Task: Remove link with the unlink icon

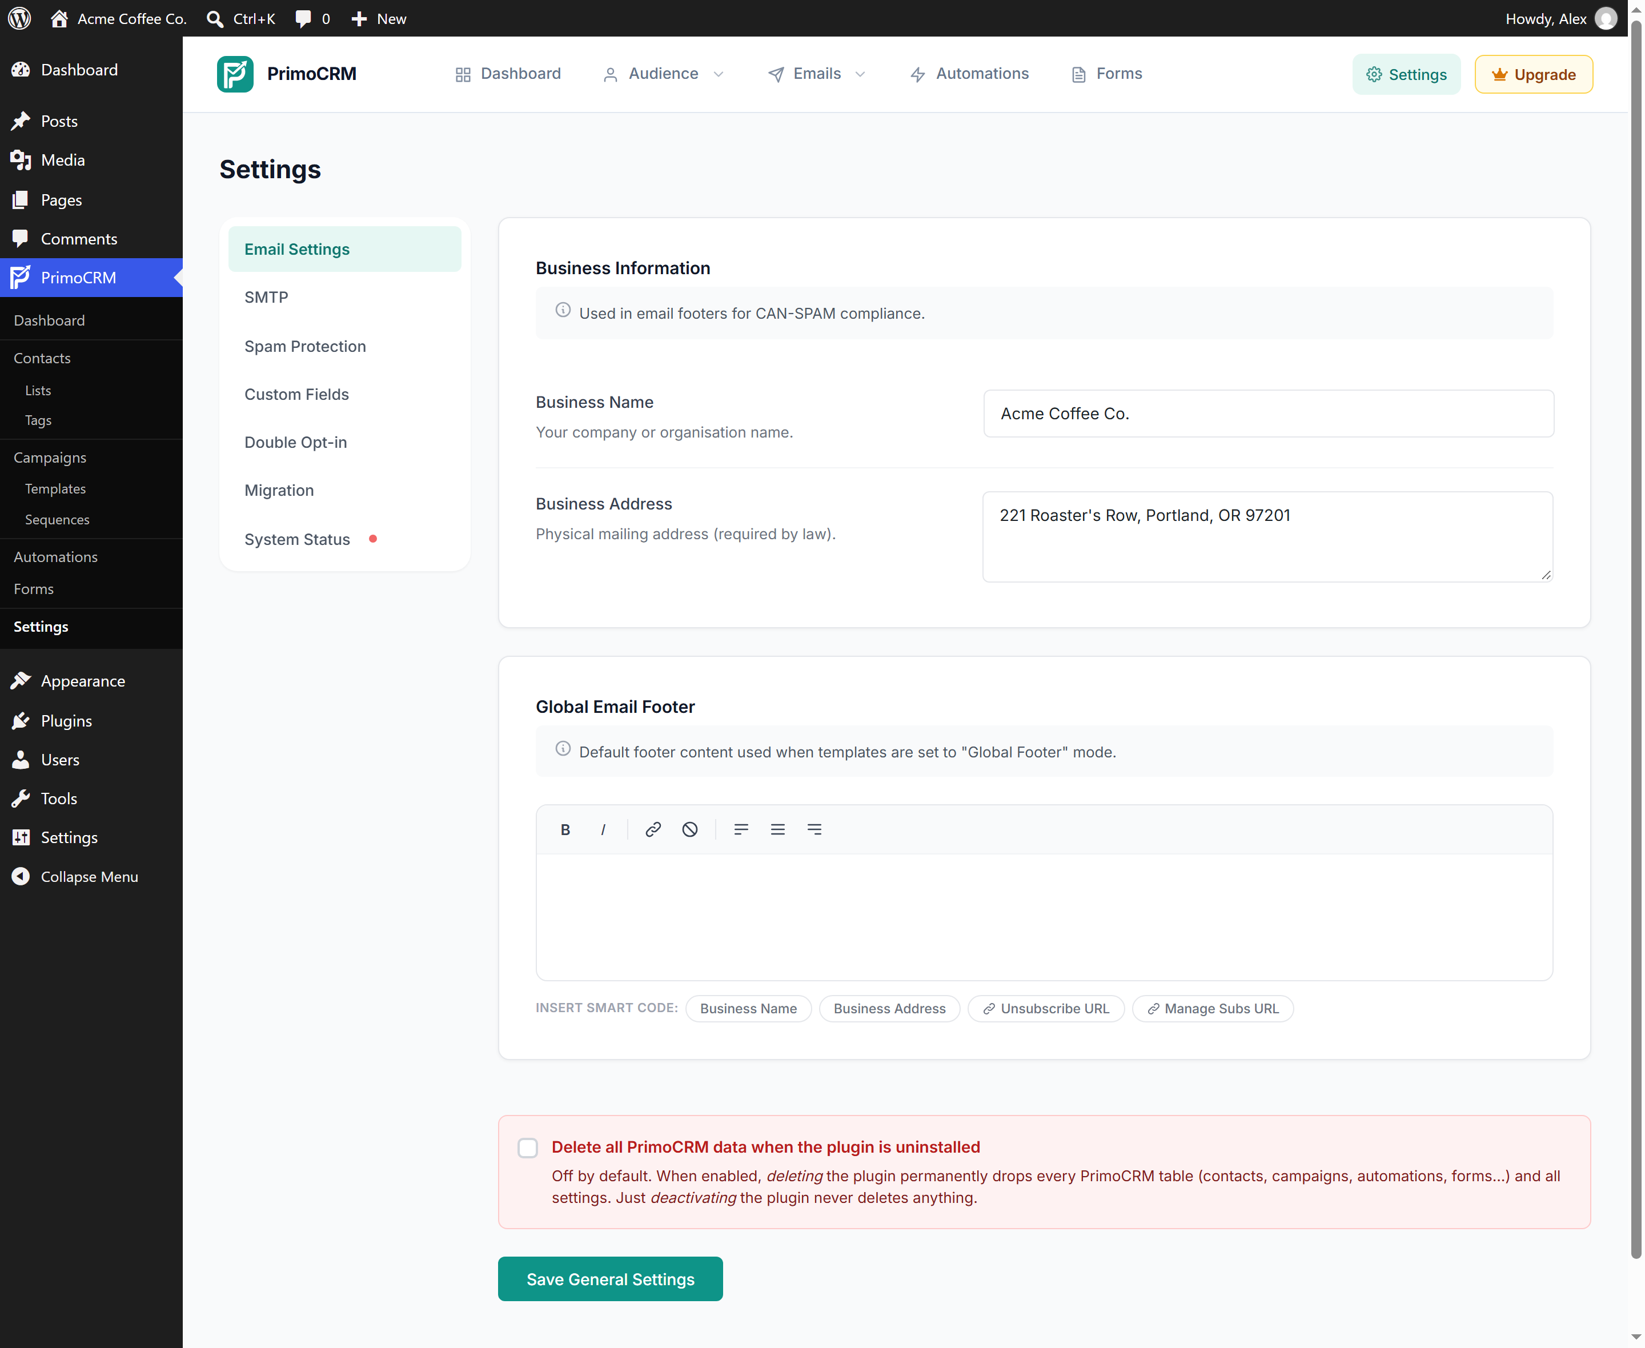Action: point(689,829)
